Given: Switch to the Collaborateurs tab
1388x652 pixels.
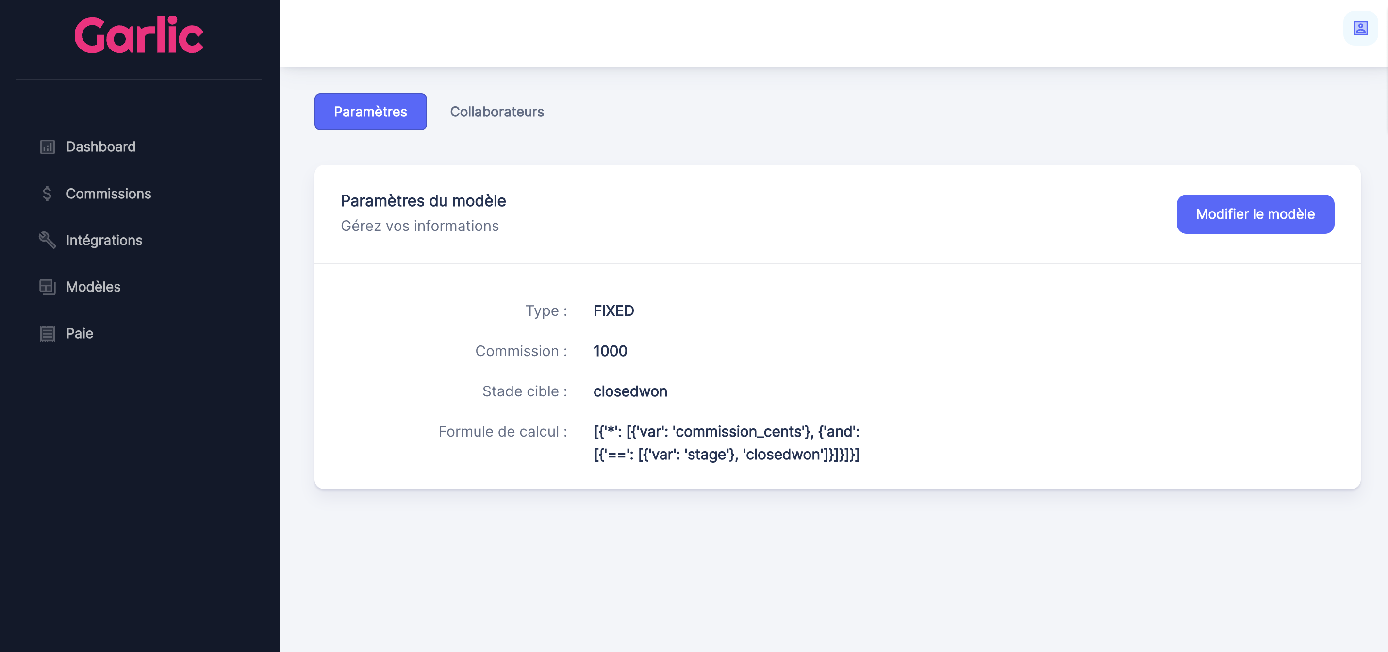Looking at the screenshot, I should pyautogui.click(x=496, y=112).
